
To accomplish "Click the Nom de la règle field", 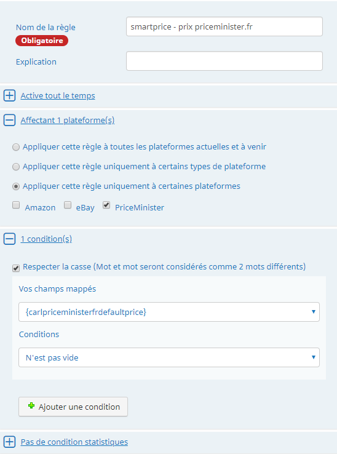I will 224,26.
